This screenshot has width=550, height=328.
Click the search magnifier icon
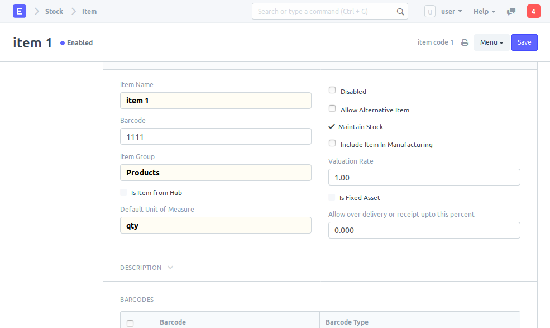(400, 11)
